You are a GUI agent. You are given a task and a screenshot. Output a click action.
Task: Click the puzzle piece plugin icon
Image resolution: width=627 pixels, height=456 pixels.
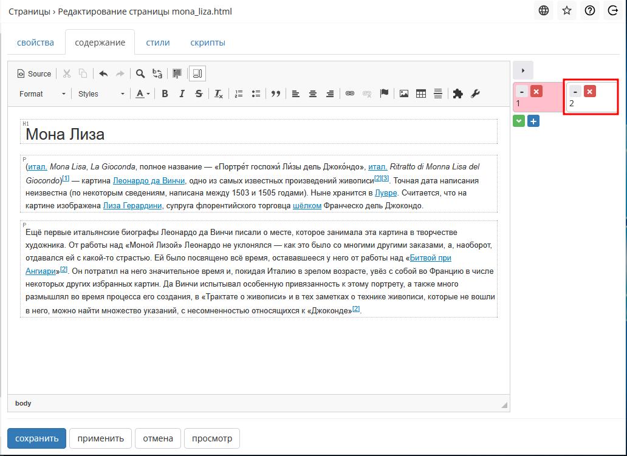tap(458, 94)
